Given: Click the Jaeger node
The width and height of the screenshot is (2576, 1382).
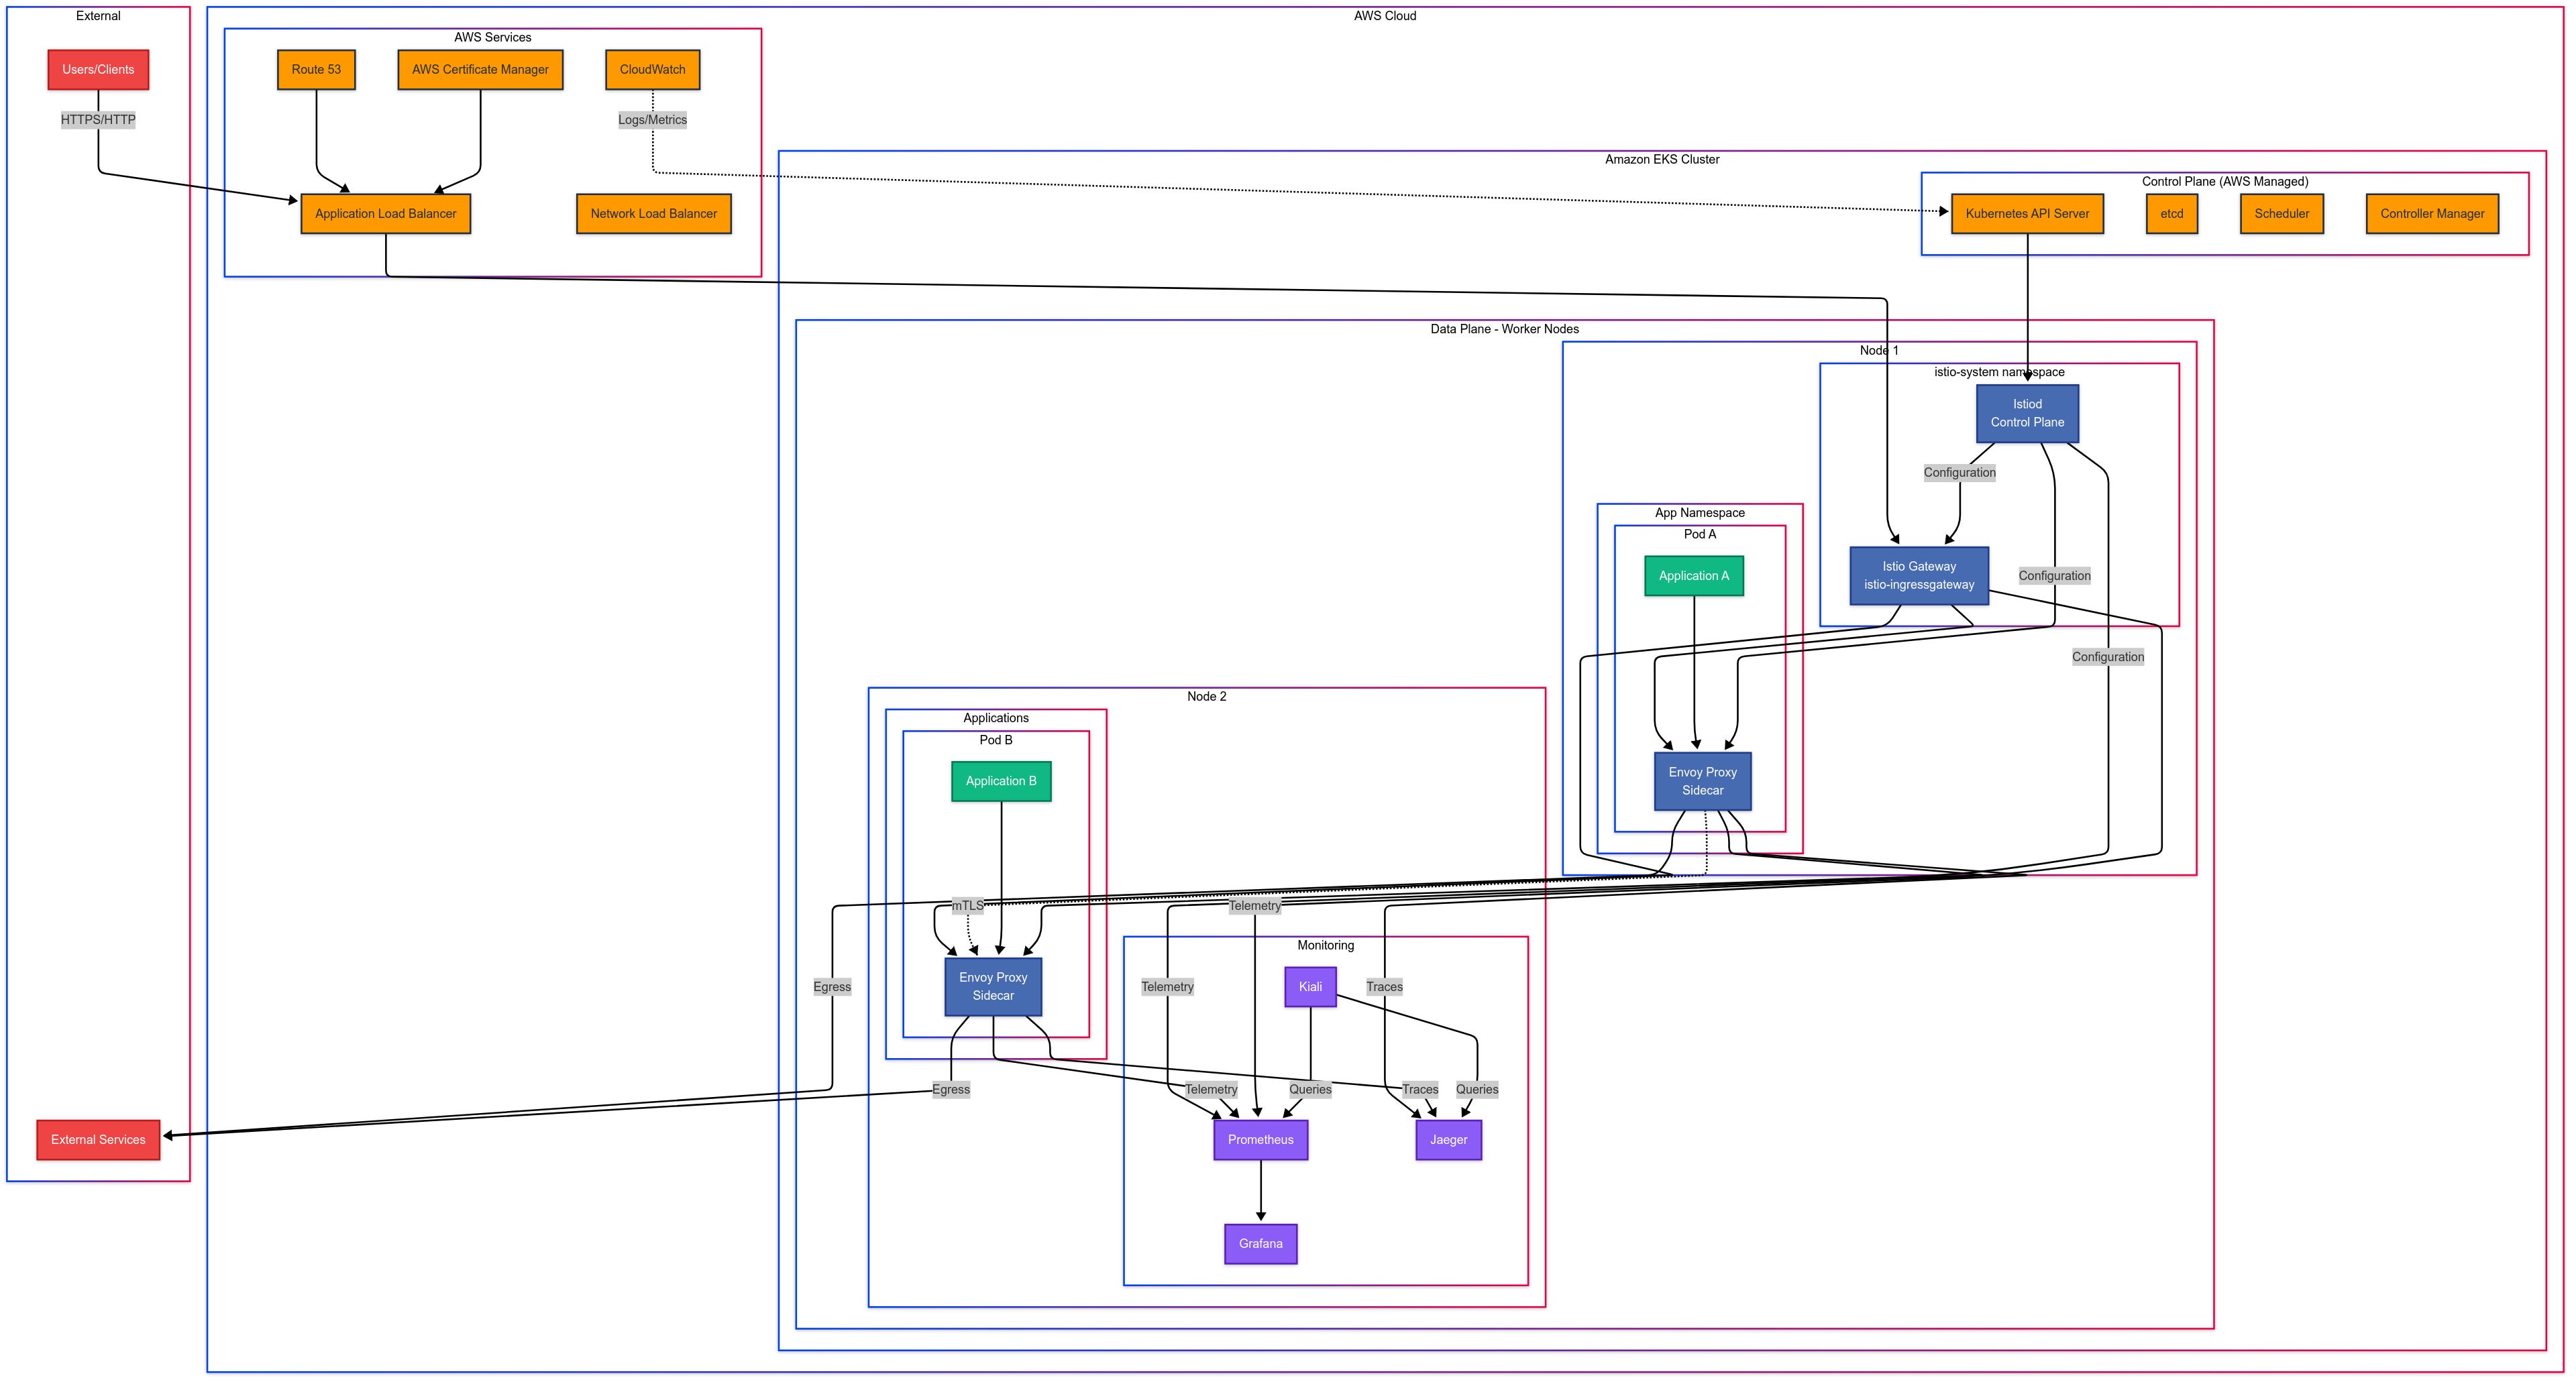Looking at the screenshot, I should [x=1448, y=1140].
